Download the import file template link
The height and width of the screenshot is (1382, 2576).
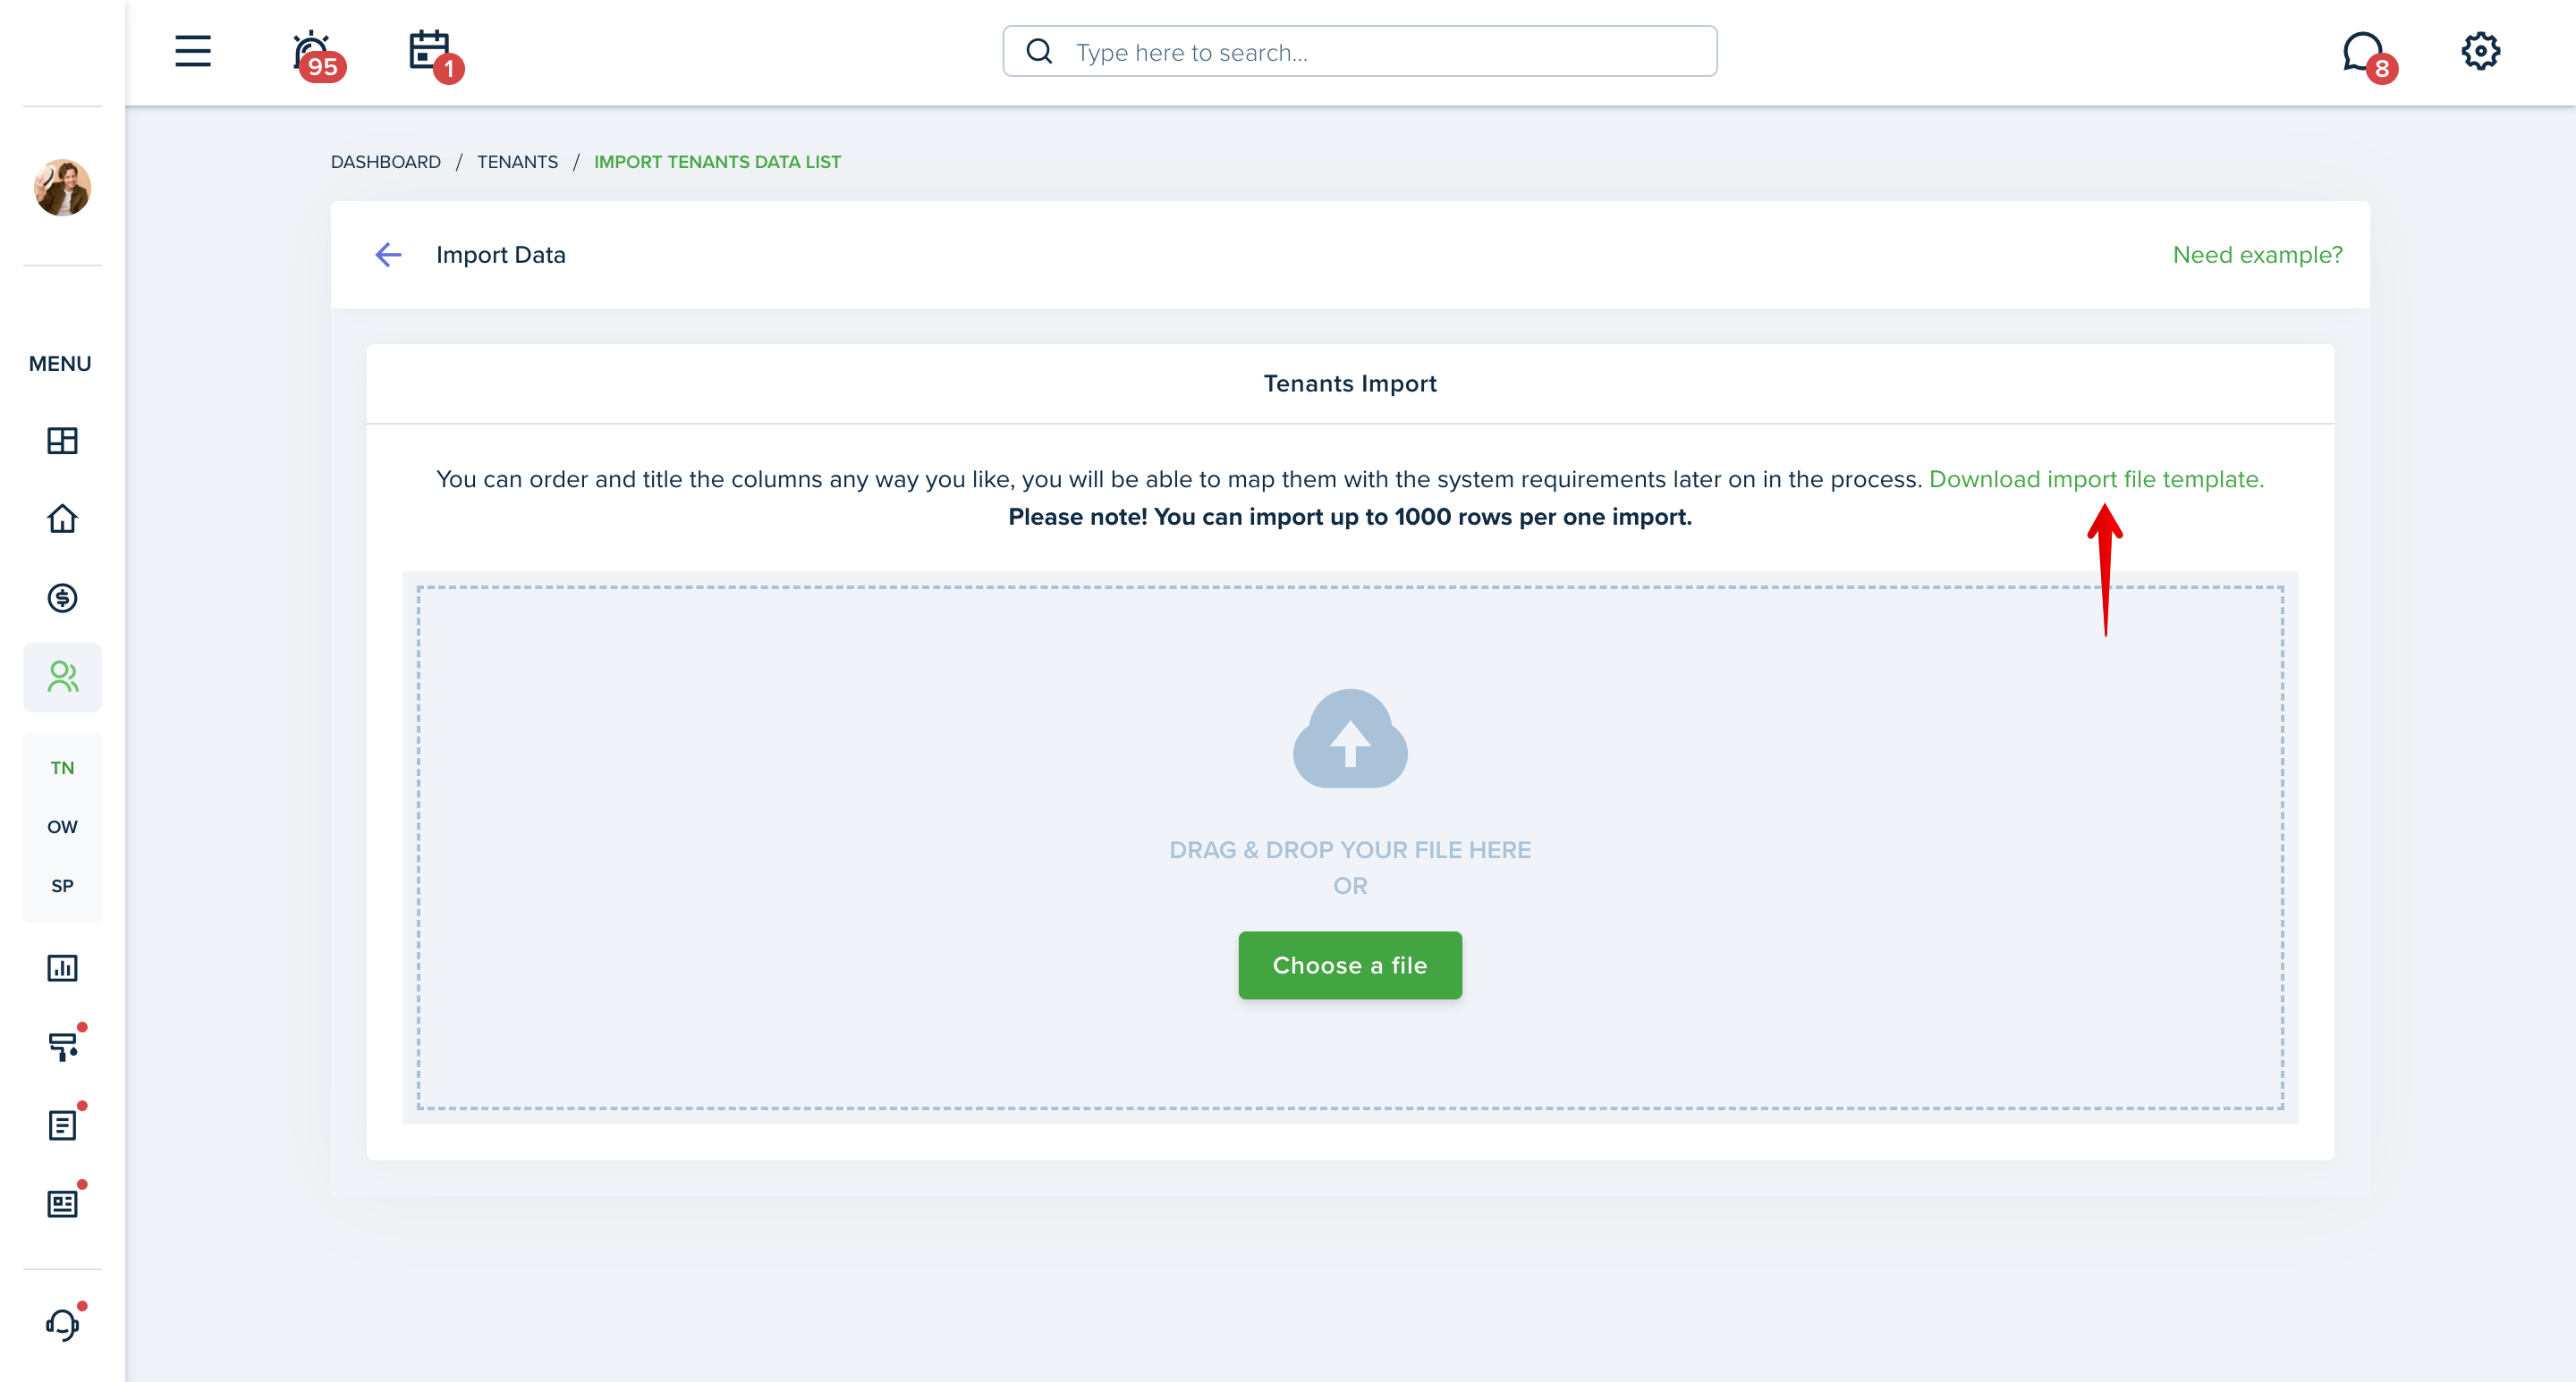(x=2094, y=478)
